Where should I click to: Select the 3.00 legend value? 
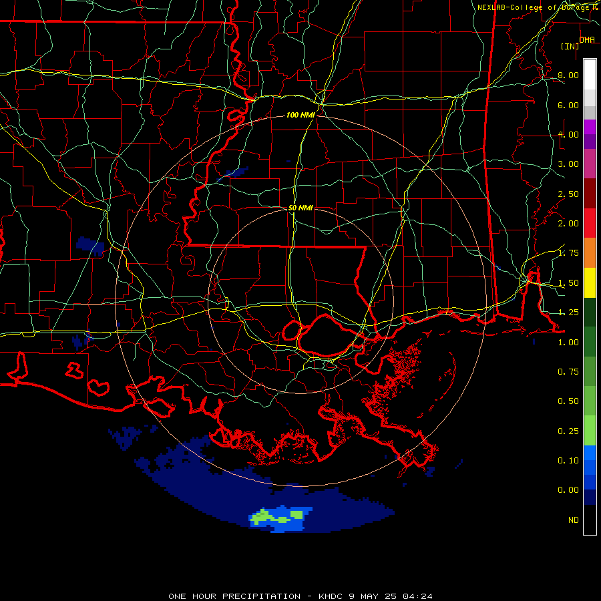(568, 164)
